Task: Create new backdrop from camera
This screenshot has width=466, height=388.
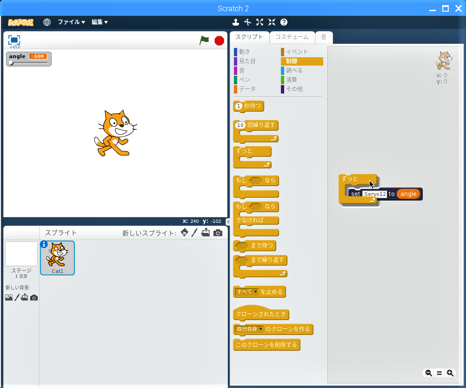Action: pyautogui.click(x=34, y=298)
